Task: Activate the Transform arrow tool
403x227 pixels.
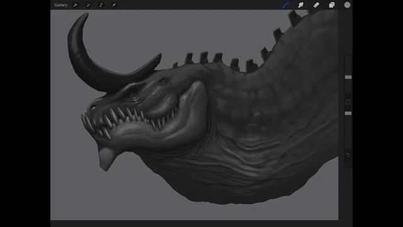Action: pos(114,5)
